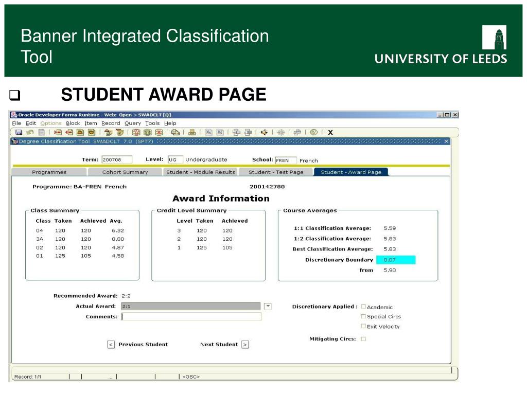
Task: Click the Print icon in the toolbar
Action: pyautogui.click(x=192, y=132)
